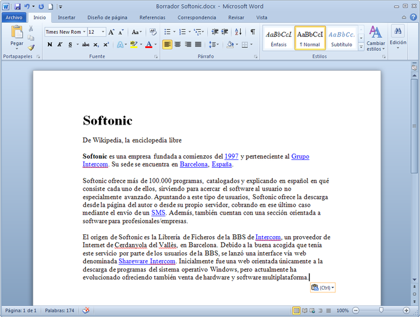Screen dimensions: 420x317
Task: Toggle bold formatting (N)
Action: [x=50, y=44]
